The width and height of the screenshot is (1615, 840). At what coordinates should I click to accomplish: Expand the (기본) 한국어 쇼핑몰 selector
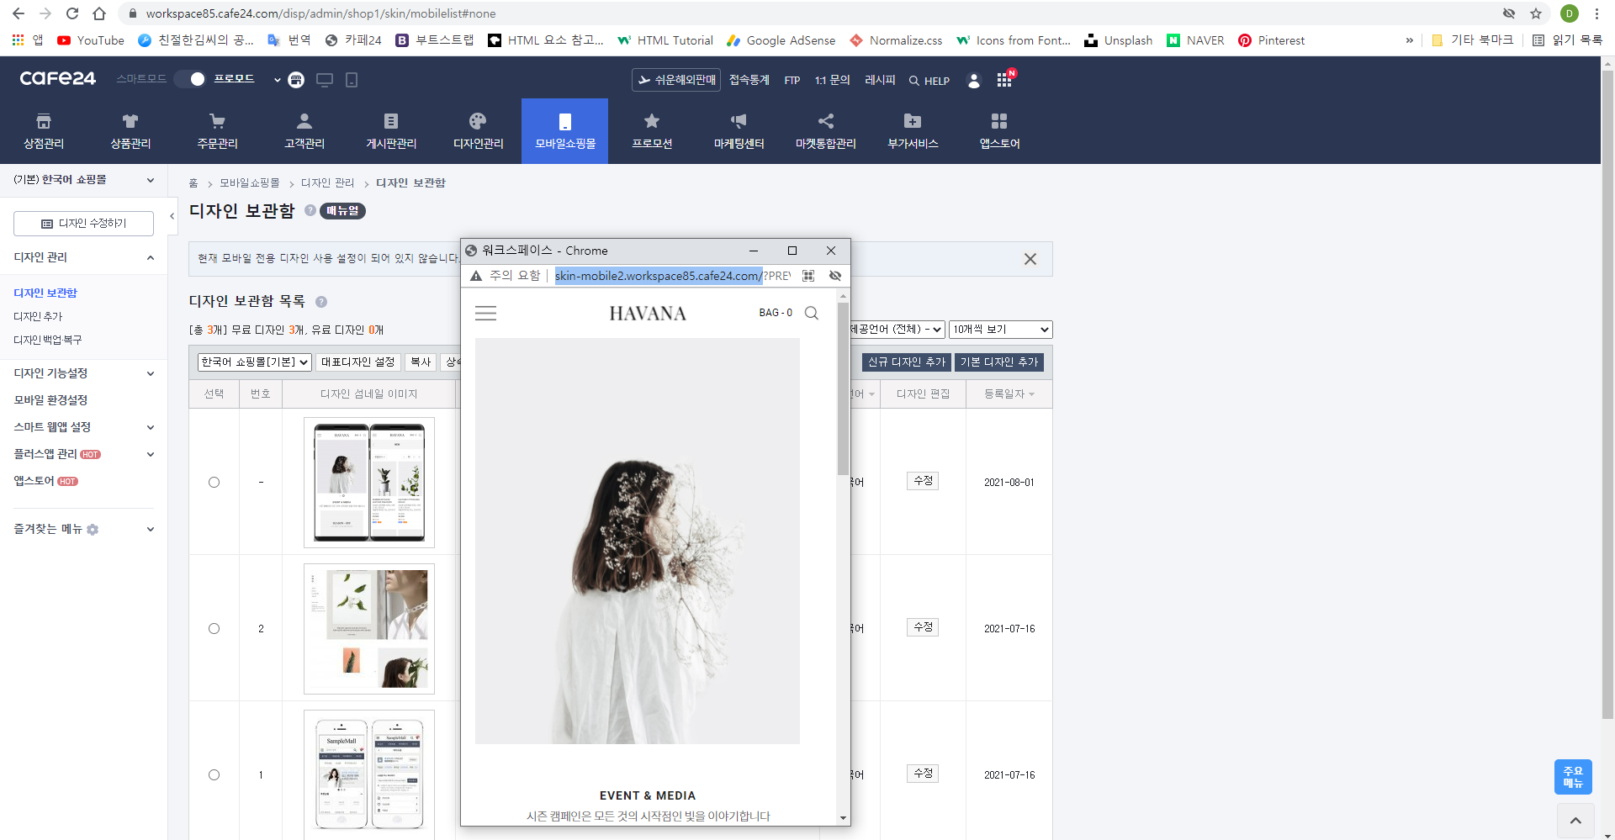(83, 180)
